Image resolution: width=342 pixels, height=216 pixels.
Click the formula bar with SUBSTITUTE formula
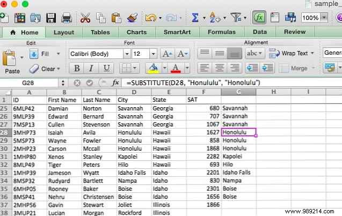coord(232,83)
